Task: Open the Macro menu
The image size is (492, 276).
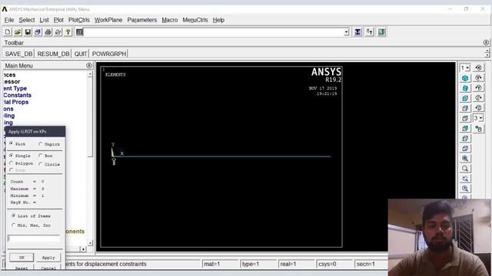Action: (170, 20)
